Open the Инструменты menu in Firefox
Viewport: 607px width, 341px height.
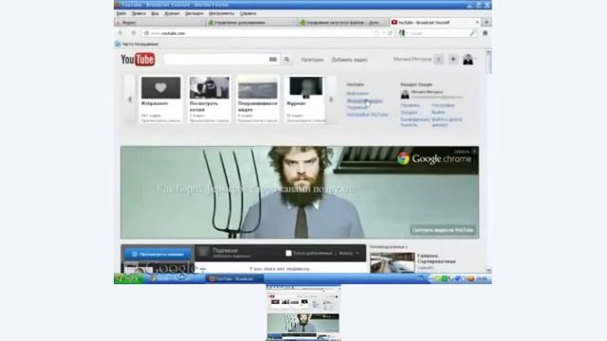pyautogui.click(x=221, y=13)
